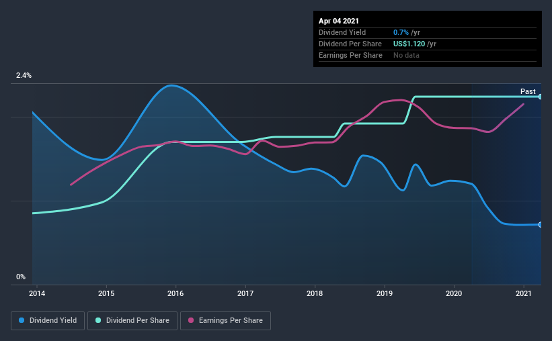This screenshot has width=552, height=341.
Task: Click the Past label on chart
Action: coord(528,91)
